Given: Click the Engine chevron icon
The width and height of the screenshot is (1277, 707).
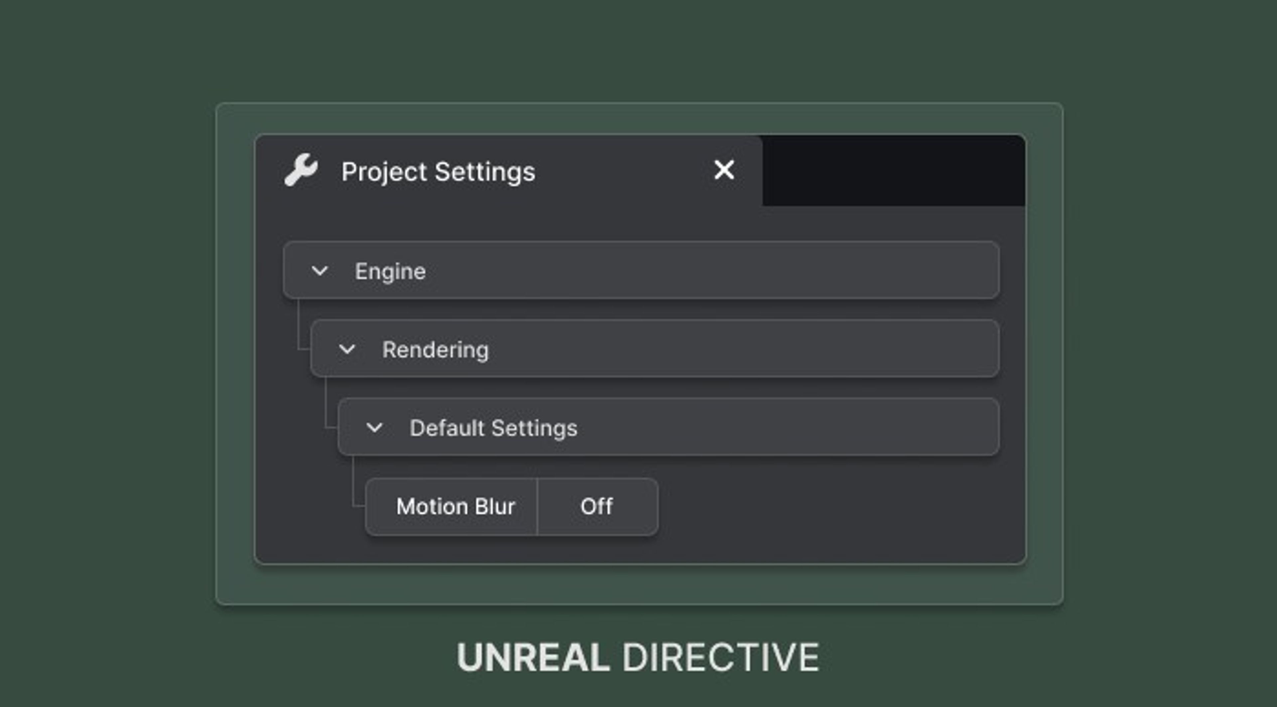Looking at the screenshot, I should tap(320, 271).
